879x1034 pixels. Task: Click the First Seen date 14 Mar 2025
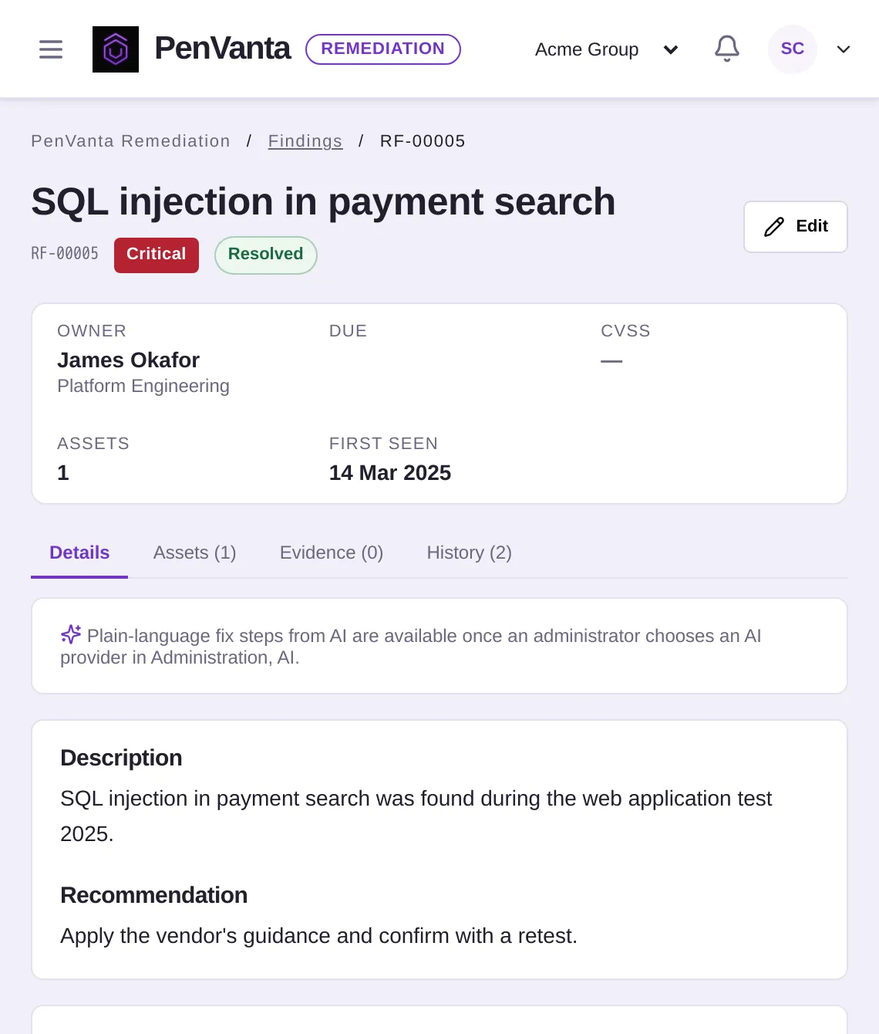[x=390, y=473]
